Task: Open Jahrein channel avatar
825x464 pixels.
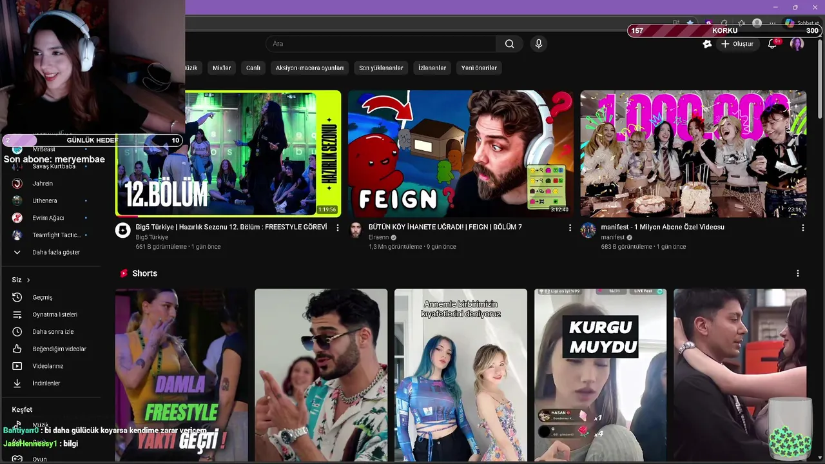Action: pos(17,184)
